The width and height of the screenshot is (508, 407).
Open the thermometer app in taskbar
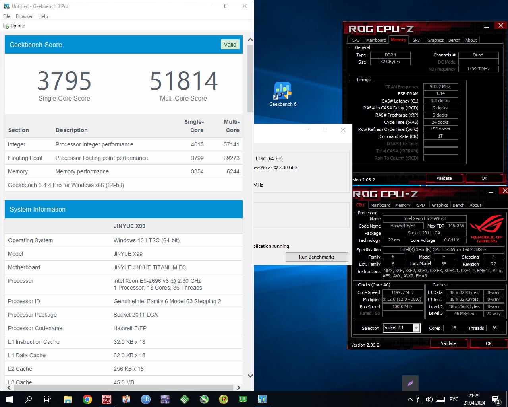pyautogui.click(x=126, y=399)
